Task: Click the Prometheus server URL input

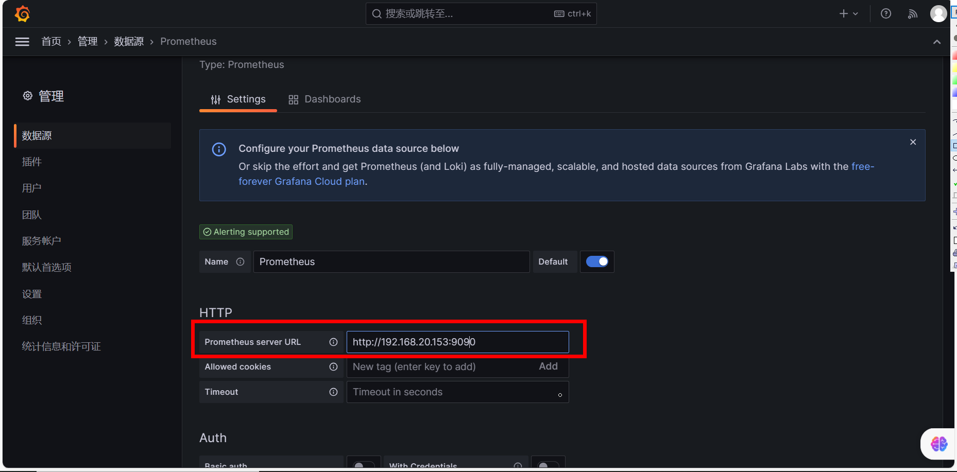Action: 457,342
